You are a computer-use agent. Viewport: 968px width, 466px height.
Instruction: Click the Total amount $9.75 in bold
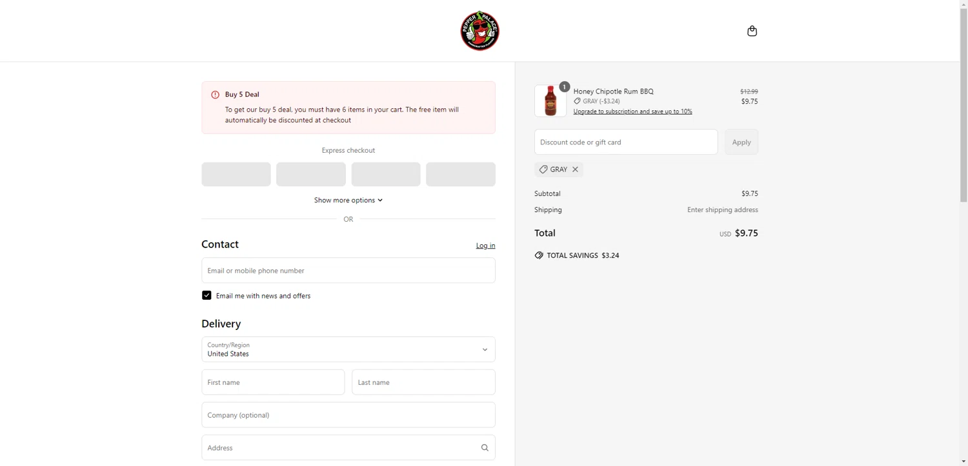click(x=747, y=233)
